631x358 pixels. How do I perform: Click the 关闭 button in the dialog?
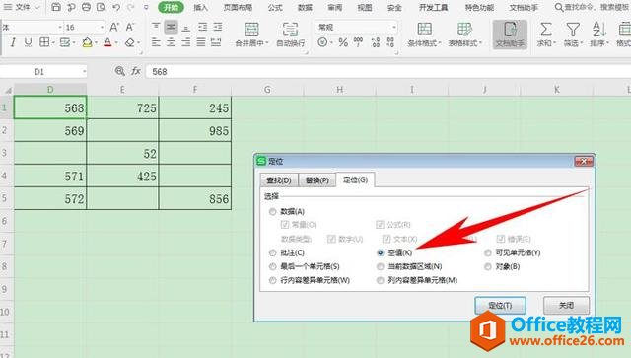pyautogui.click(x=566, y=306)
